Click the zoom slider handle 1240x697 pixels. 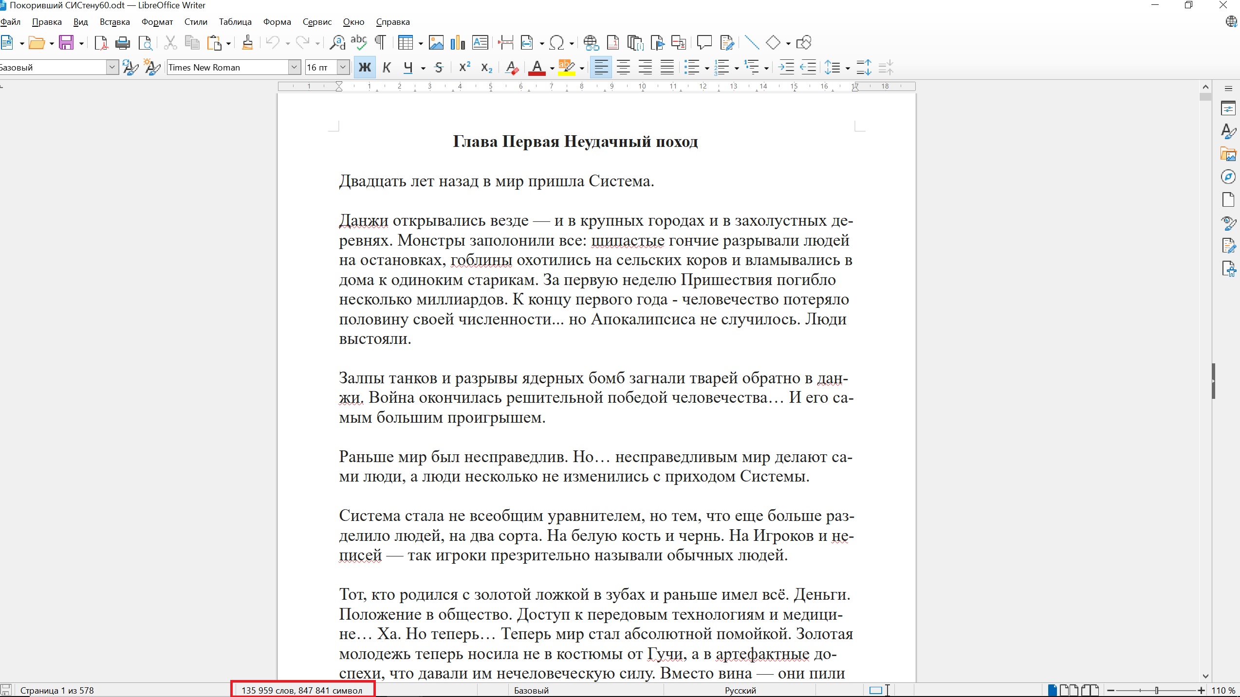[x=1157, y=690]
